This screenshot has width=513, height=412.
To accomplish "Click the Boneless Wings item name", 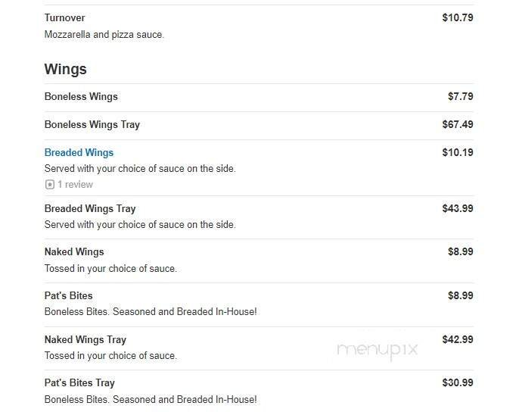I will 81,96.
